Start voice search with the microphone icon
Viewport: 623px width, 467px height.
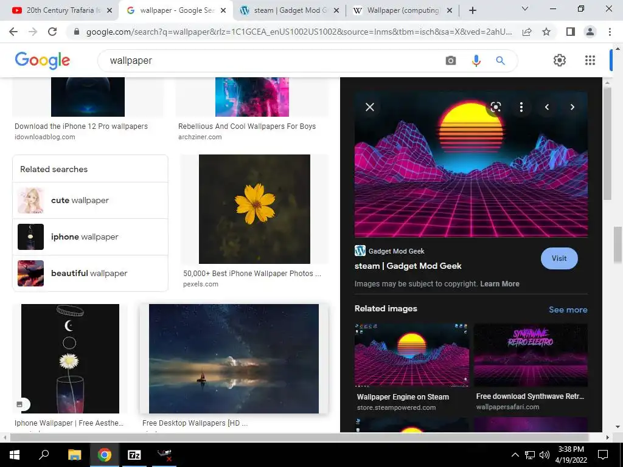[476, 60]
